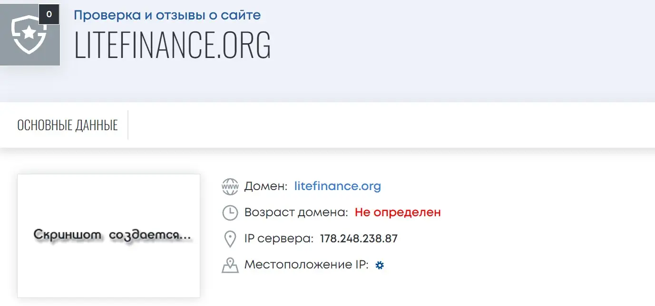Click the LITEFINANCE.ORG page title
Image resolution: width=655 pixels, height=306 pixels.
[x=173, y=45]
